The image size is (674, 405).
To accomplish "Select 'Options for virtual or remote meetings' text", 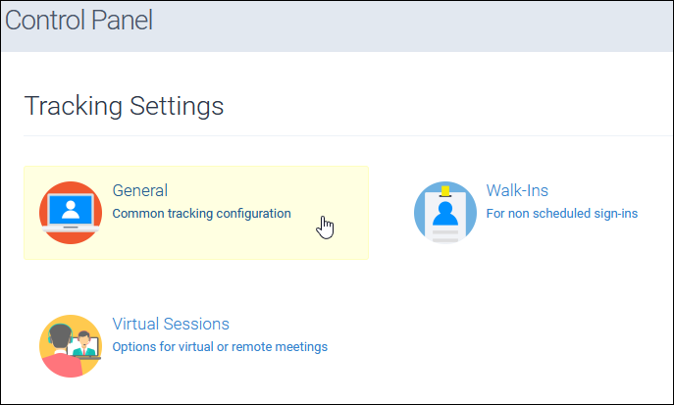I will [x=220, y=346].
